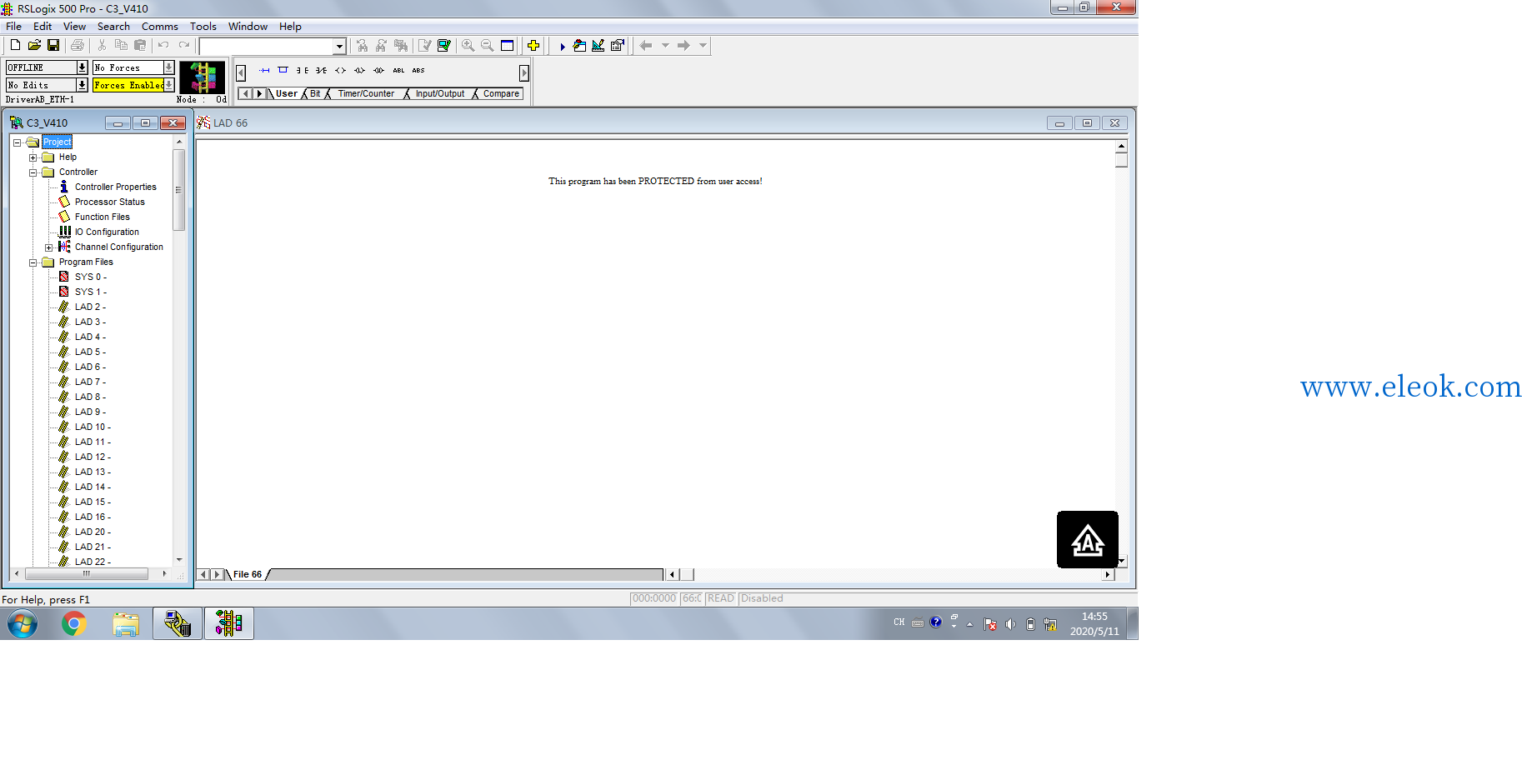Open IO Configuration in project tree
This screenshot has width=1522, height=770.
click(x=107, y=232)
